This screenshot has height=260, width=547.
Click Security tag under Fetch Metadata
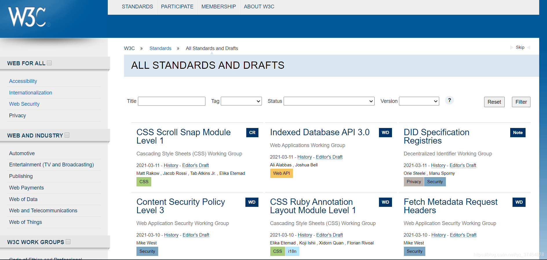point(415,251)
